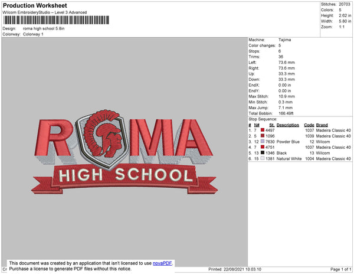Click the 'Stops:' label

254,51
